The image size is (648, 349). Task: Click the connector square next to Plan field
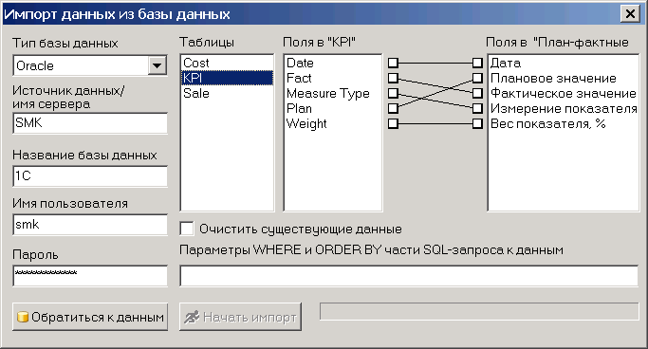tap(393, 108)
